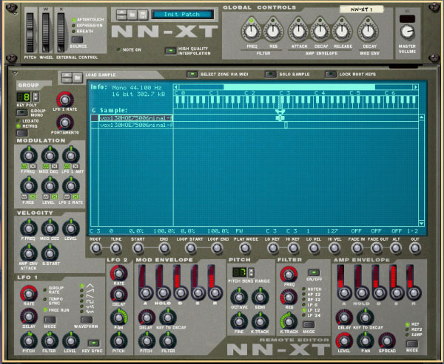Click the key map right scroll arrow
The image size is (444, 364).
pyautogui.click(x=415, y=87)
